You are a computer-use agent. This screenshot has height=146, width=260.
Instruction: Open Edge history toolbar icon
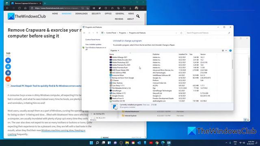coord(124,8)
